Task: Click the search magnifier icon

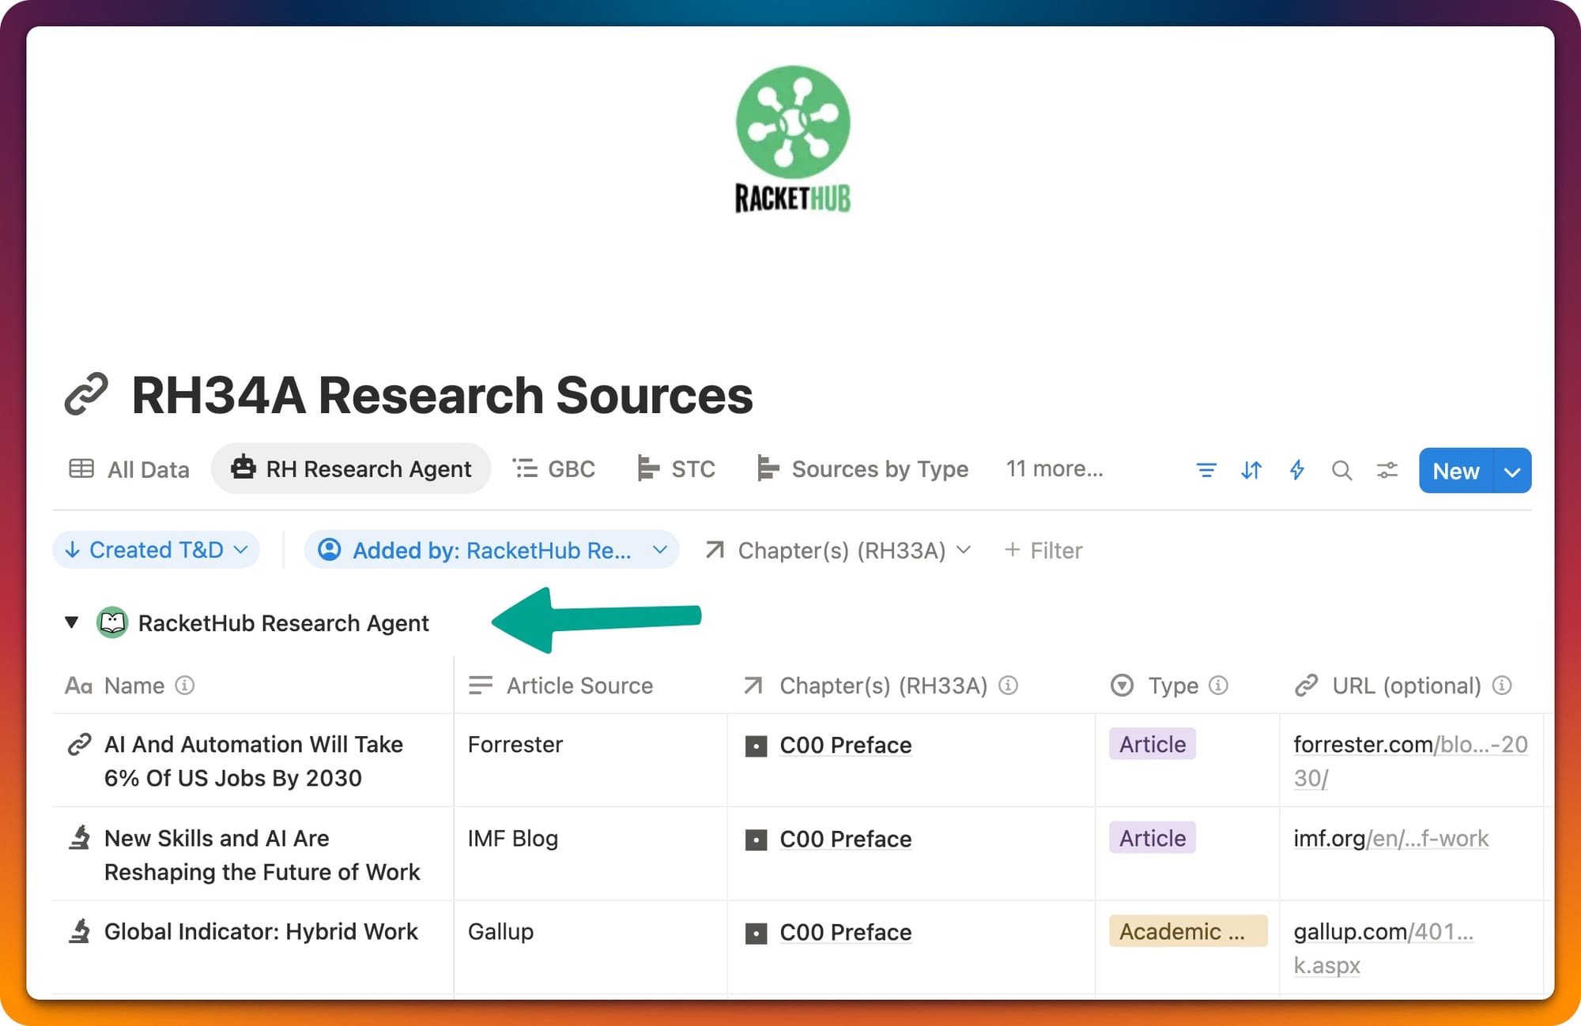Action: coord(1341,471)
